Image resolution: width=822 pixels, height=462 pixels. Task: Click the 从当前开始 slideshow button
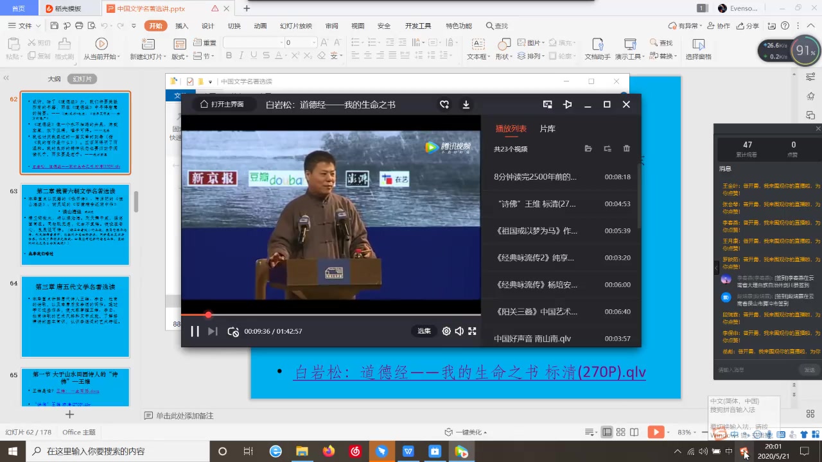(x=101, y=49)
